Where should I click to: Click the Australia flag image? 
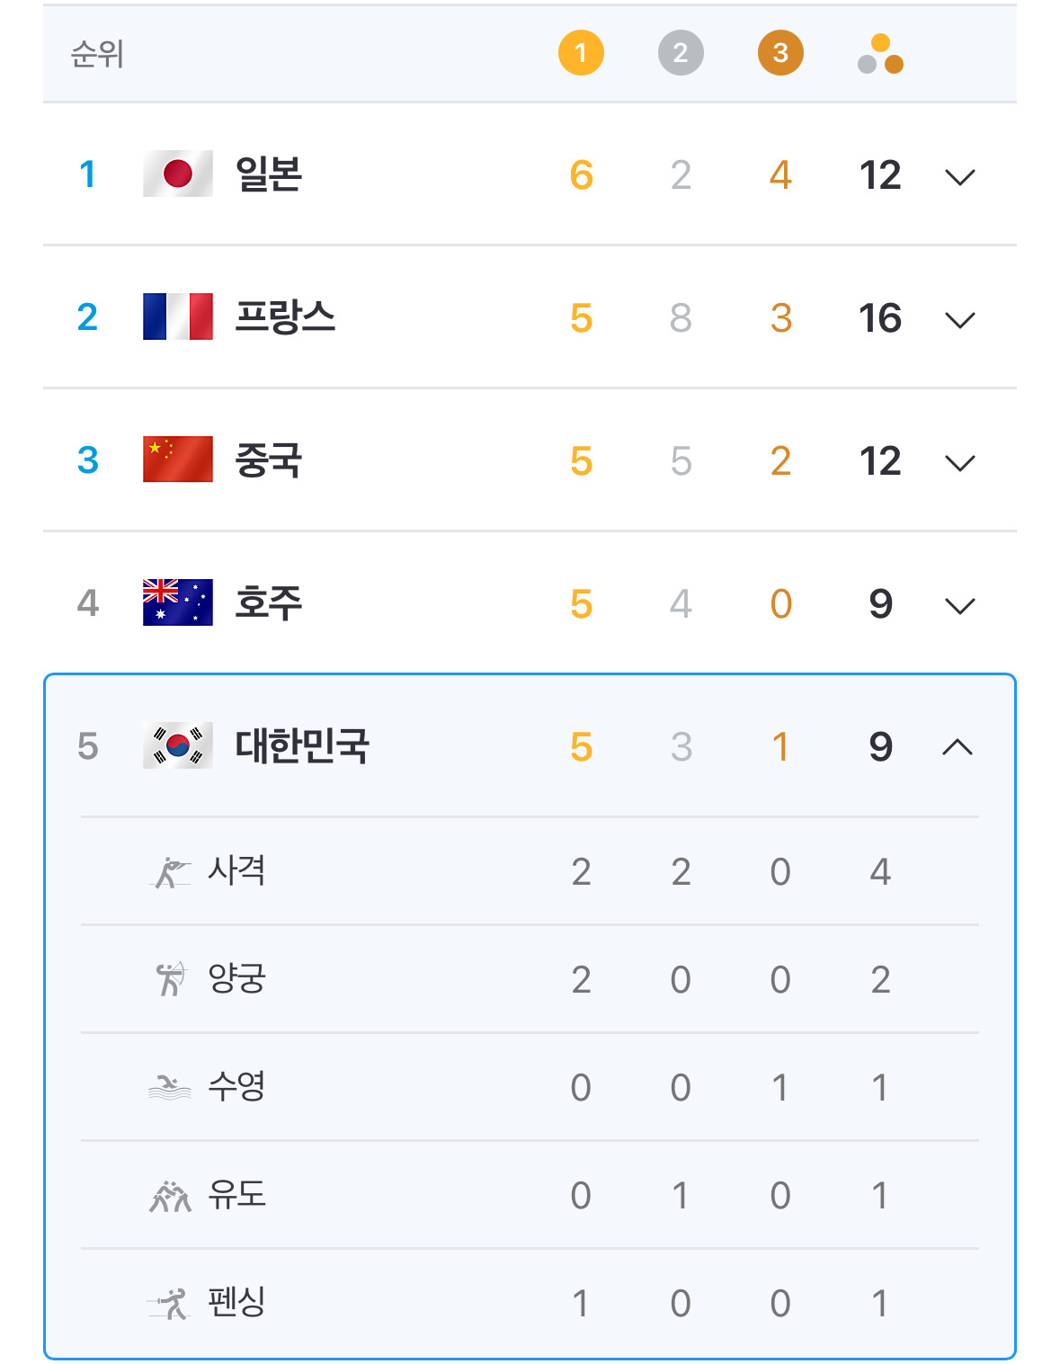178,602
